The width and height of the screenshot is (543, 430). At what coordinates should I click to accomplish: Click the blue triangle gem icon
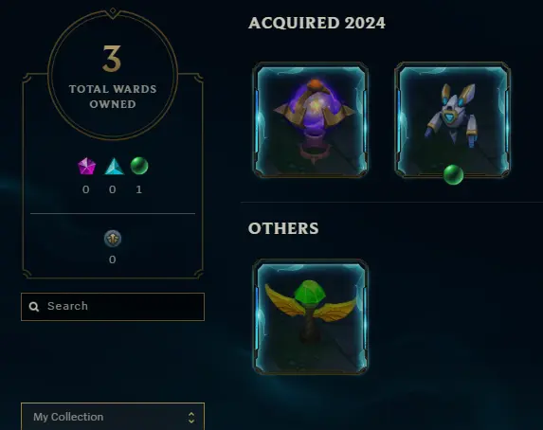[x=115, y=166]
